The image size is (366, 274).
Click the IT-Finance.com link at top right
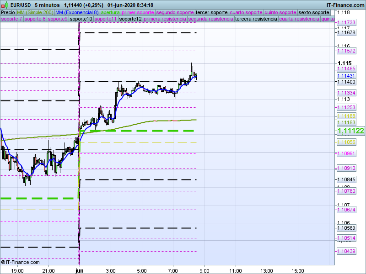pyautogui.click(x=345, y=5)
